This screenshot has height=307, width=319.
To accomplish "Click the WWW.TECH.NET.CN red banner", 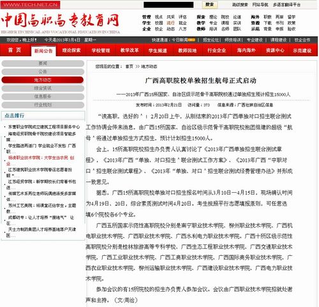I will pos(30,4).
